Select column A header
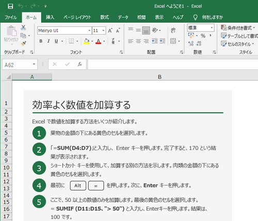Image resolution: width=258 pixels, height=221 pixels. click(32, 77)
